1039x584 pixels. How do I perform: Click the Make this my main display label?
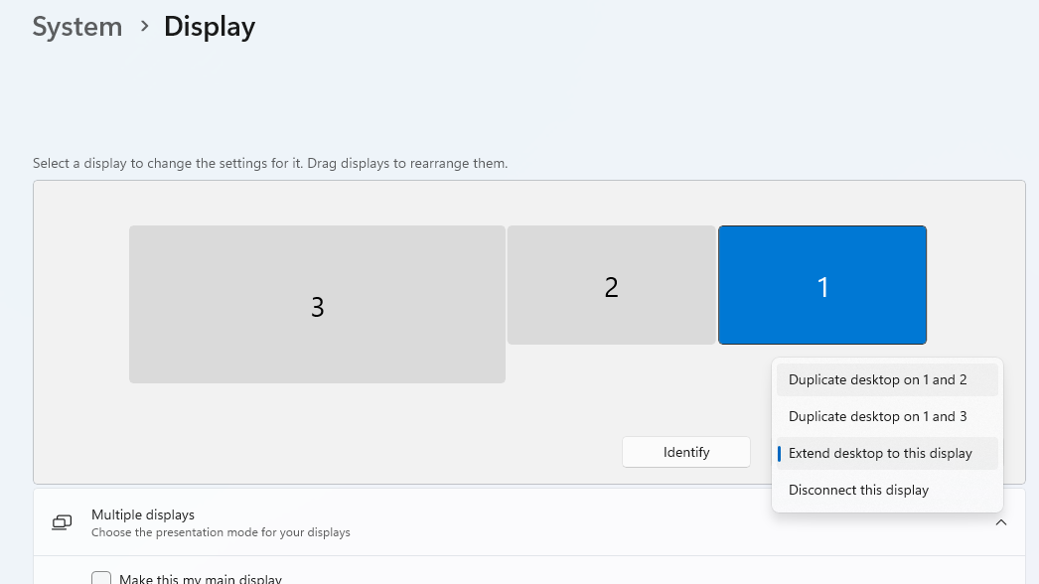pyautogui.click(x=200, y=579)
